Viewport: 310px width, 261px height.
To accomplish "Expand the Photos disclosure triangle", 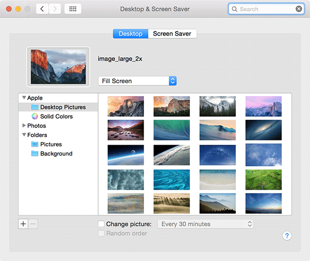I will (x=24, y=126).
